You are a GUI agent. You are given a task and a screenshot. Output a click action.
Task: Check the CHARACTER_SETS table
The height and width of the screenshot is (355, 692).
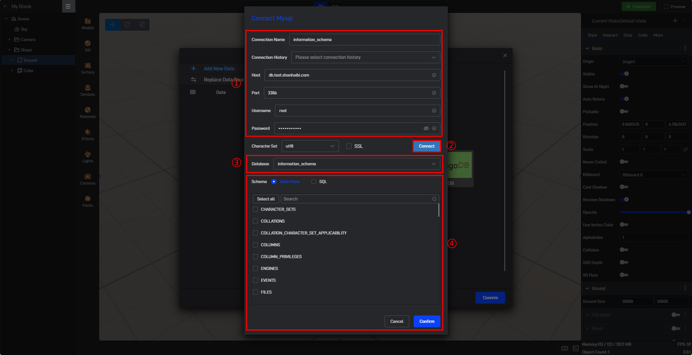click(x=255, y=209)
